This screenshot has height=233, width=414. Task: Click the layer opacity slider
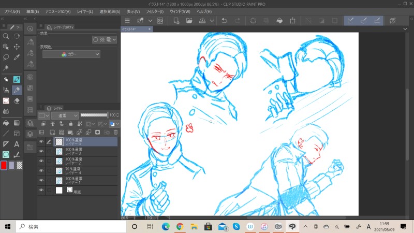click(x=94, y=115)
